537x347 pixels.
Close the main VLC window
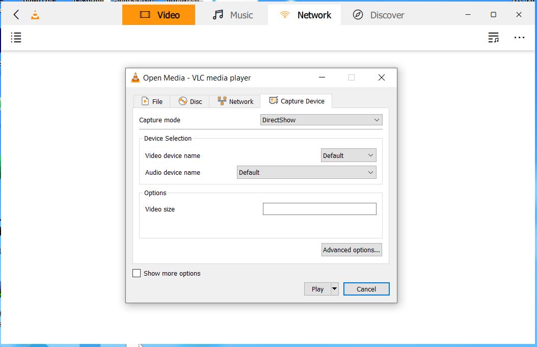point(519,15)
